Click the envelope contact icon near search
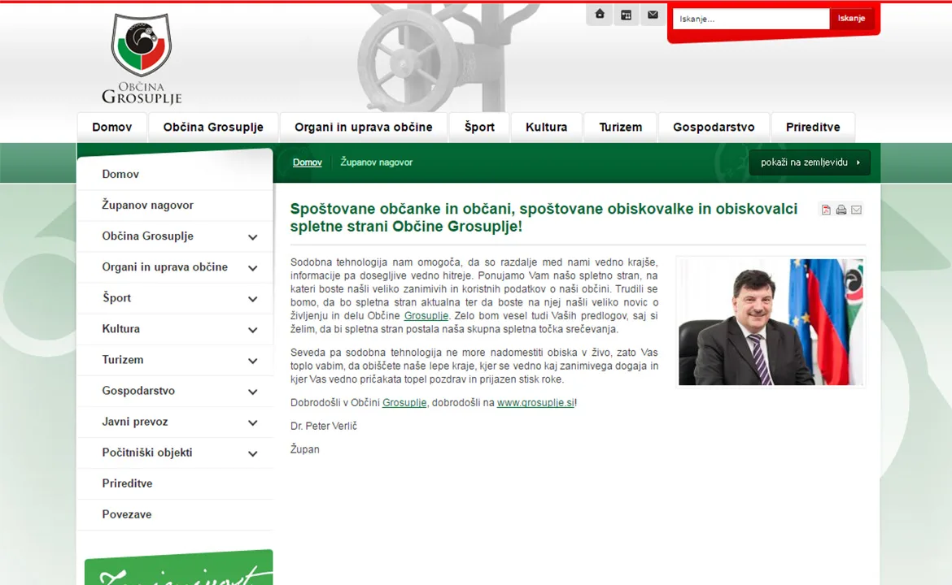Image resolution: width=952 pixels, height=585 pixels. [653, 15]
